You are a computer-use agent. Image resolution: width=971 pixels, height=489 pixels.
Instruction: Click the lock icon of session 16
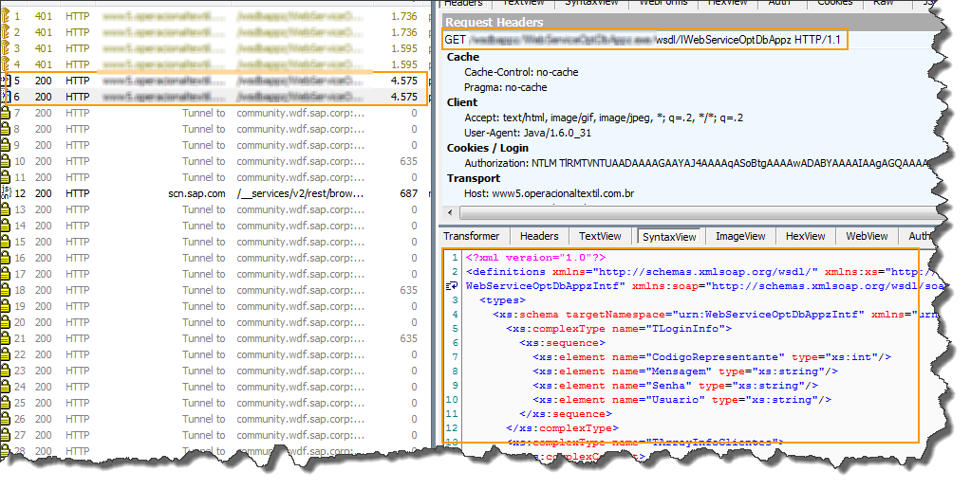click(5, 257)
